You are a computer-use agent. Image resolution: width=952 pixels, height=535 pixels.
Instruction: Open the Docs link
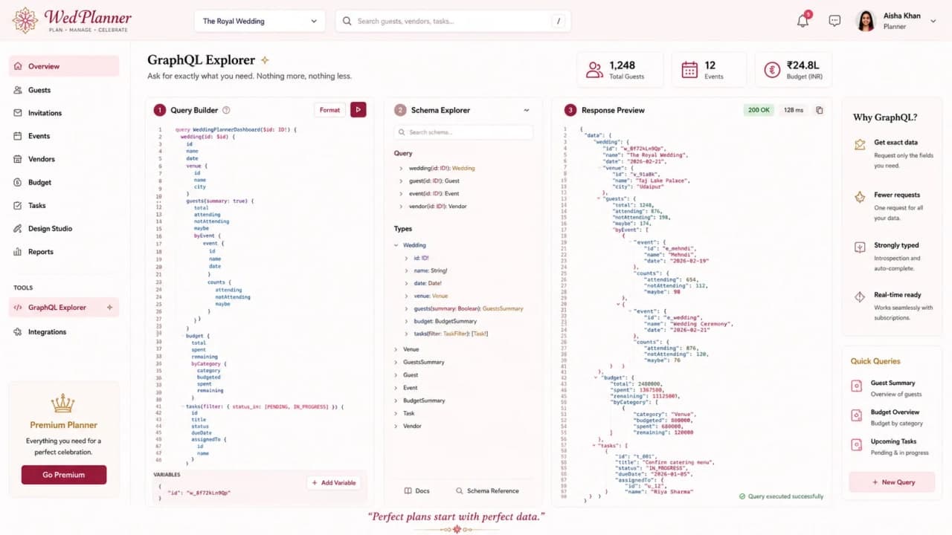[417, 490]
